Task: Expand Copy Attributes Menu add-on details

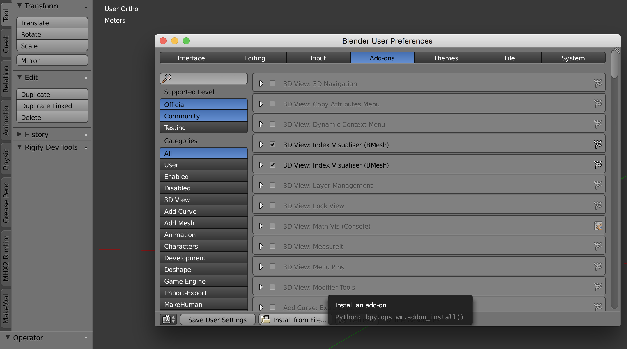Action: (261, 104)
